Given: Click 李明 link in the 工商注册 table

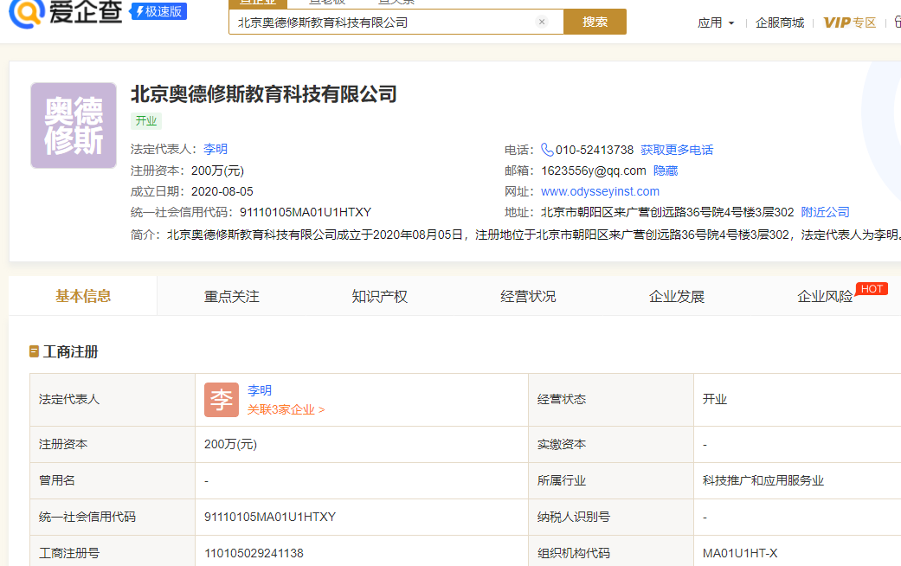Looking at the screenshot, I should point(259,390).
